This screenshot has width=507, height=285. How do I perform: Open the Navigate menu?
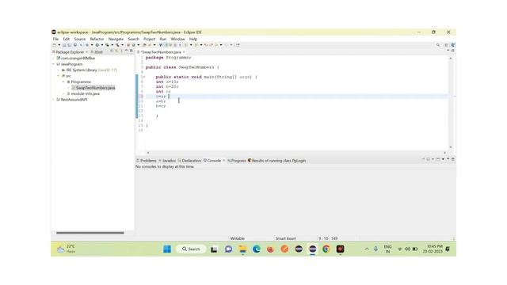[116, 39]
